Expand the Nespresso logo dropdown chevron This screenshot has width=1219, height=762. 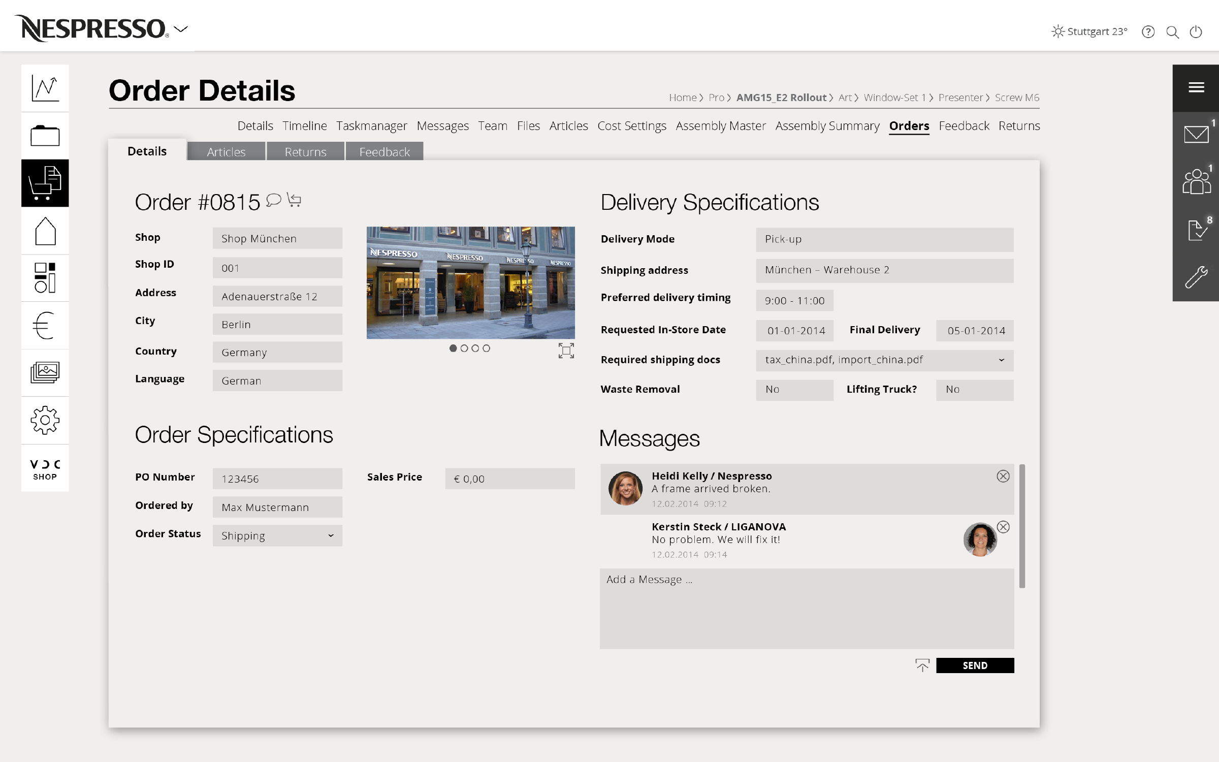(181, 29)
